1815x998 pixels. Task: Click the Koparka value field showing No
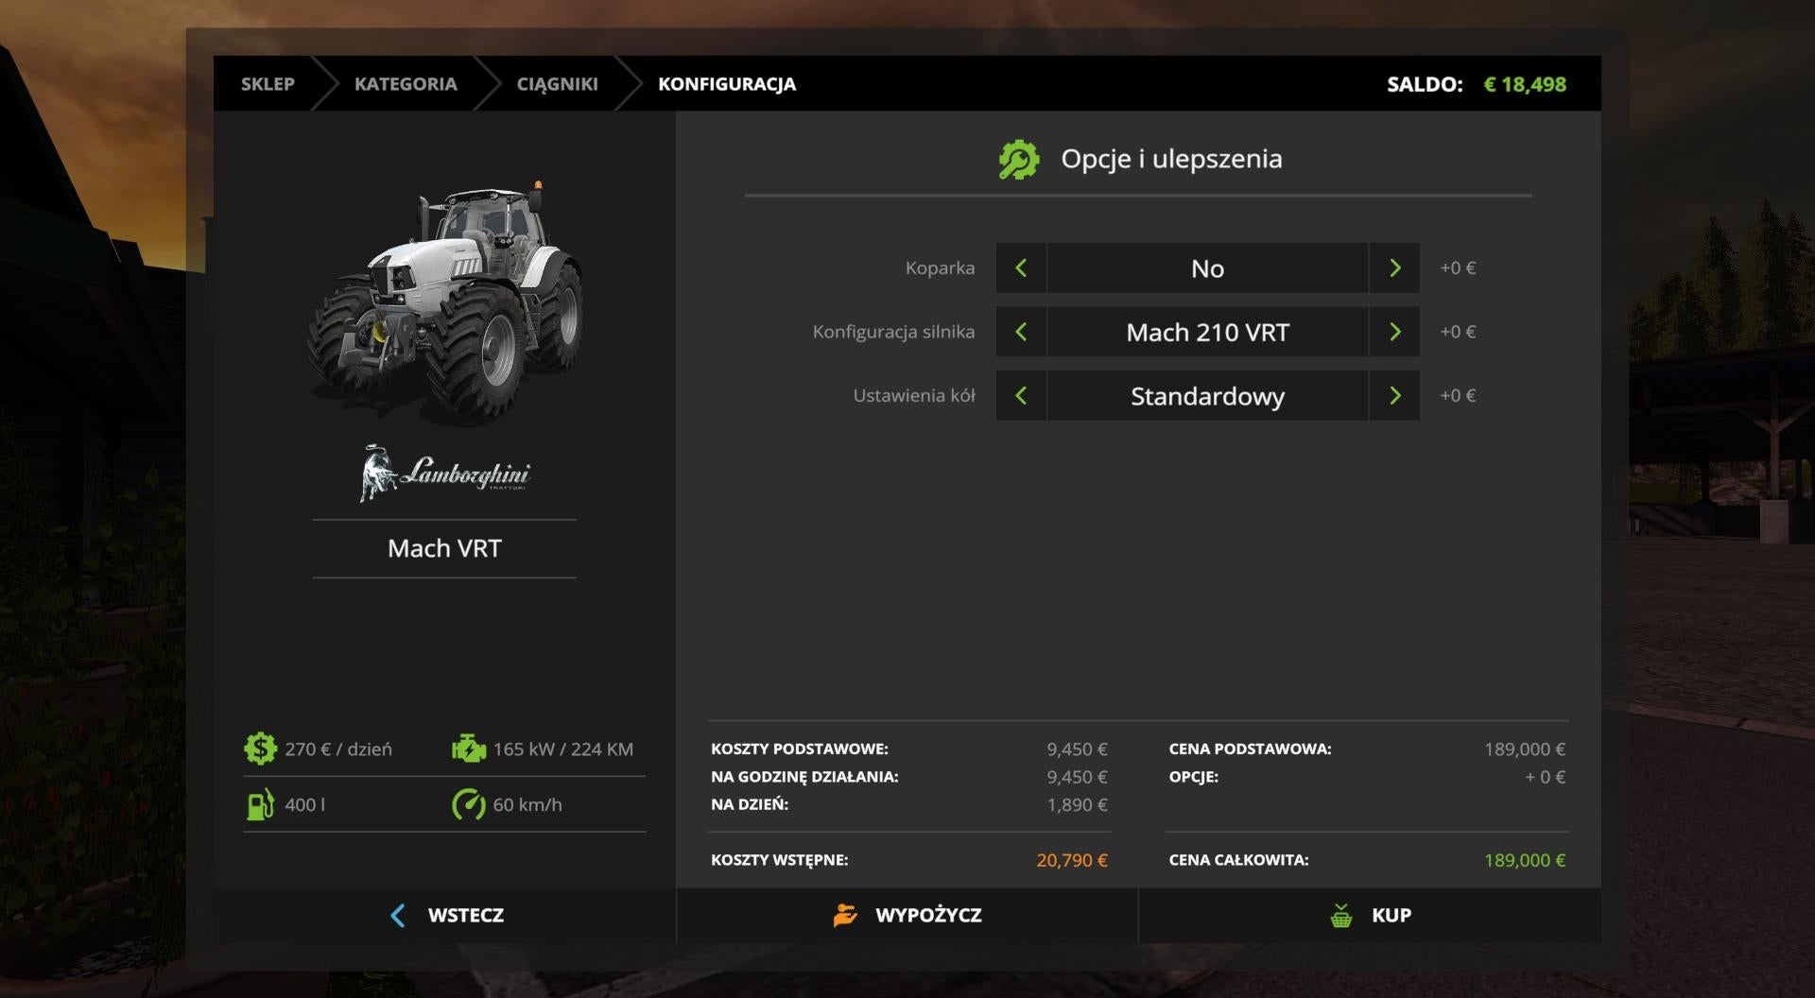(x=1207, y=268)
